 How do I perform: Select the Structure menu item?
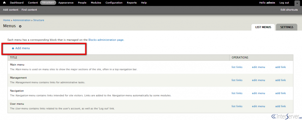(48, 3)
